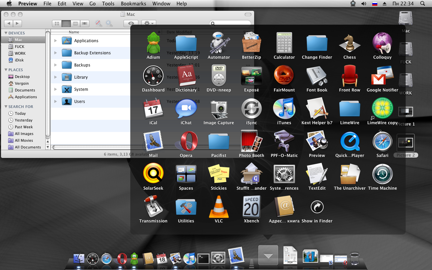Open Google Notifier
The height and width of the screenshot is (270, 432).
[x=382, y=76]
